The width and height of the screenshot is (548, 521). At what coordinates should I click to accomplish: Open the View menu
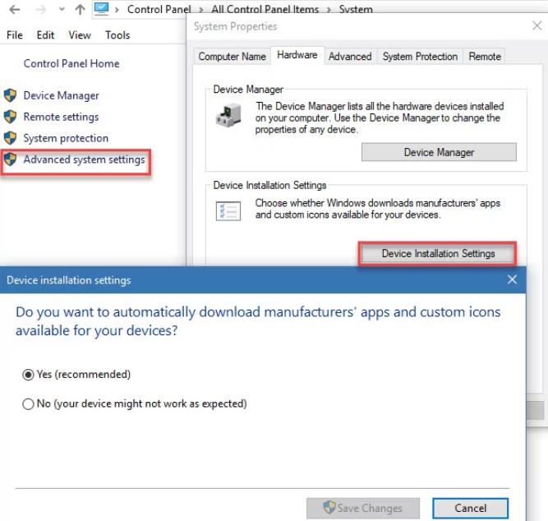click(x=80, y=35)
